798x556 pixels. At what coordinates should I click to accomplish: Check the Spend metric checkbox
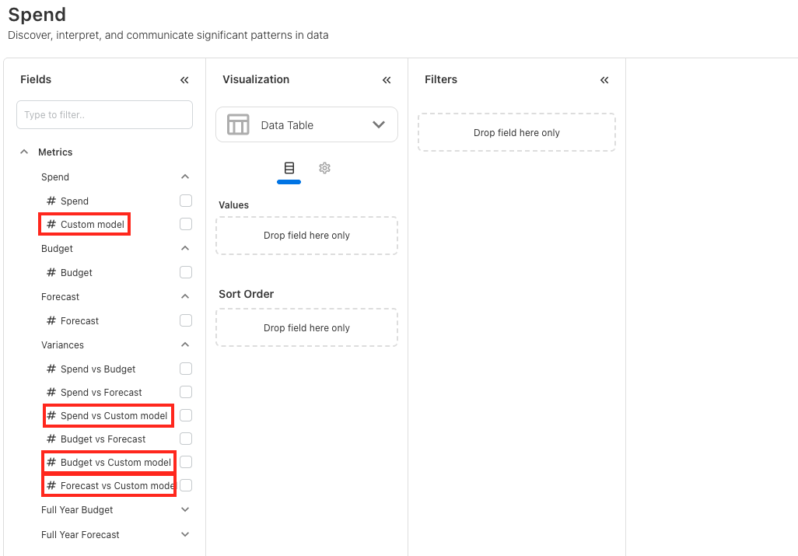click(x=186, y=201)
